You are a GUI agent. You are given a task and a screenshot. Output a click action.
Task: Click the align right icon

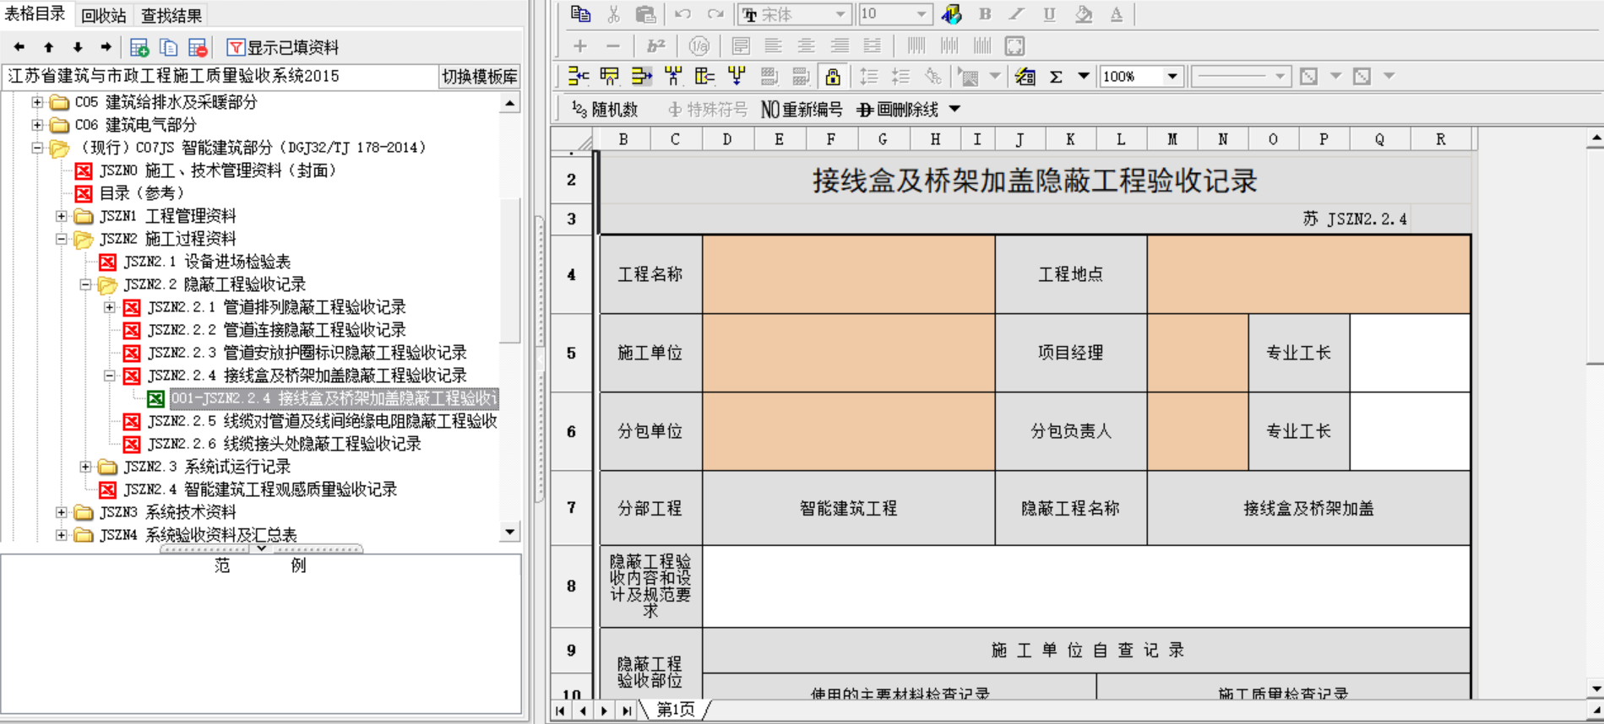(x=839, y=46)
